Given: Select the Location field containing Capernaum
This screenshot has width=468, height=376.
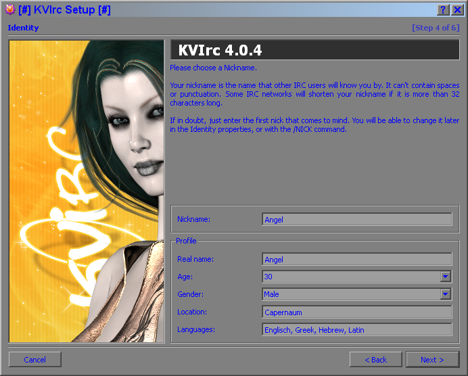Looking at the screenshot, I should pos(357,312).
